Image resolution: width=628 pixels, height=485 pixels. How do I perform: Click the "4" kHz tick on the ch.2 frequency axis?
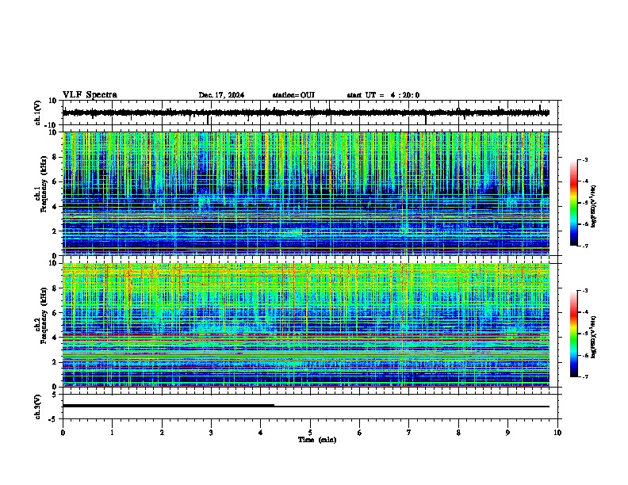click(x=56, y=338)
